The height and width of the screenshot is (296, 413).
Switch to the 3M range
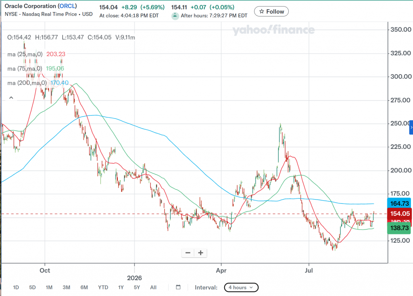point(67,287)
